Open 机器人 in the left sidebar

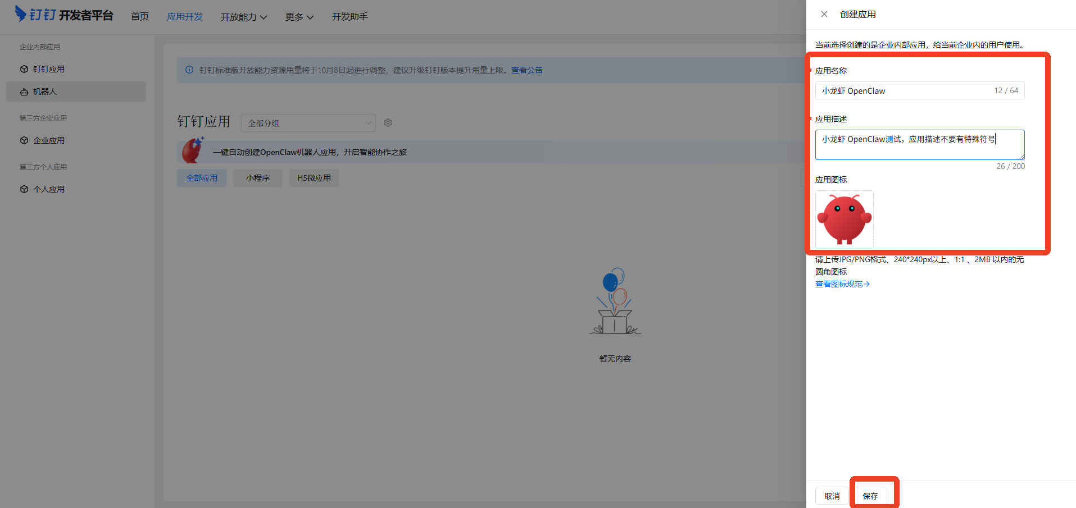45,91
